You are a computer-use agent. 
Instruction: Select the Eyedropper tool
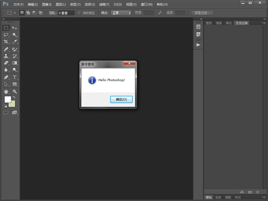click(15, 41)
